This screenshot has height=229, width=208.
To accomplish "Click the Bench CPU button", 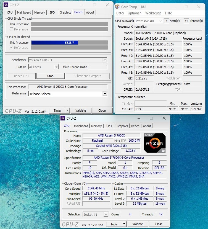I will point(22,76).
